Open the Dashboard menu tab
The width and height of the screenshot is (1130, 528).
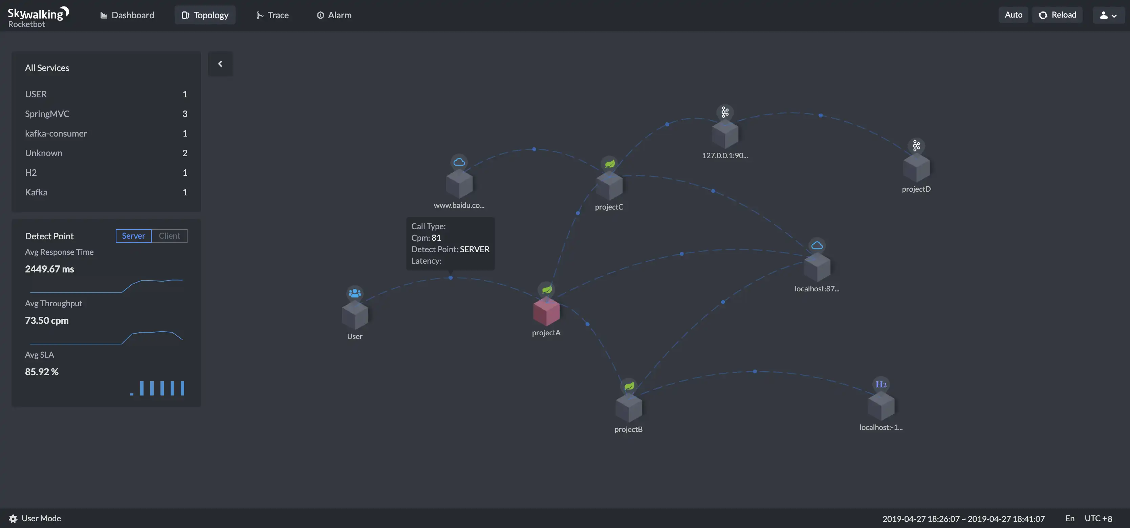[124, 15]
